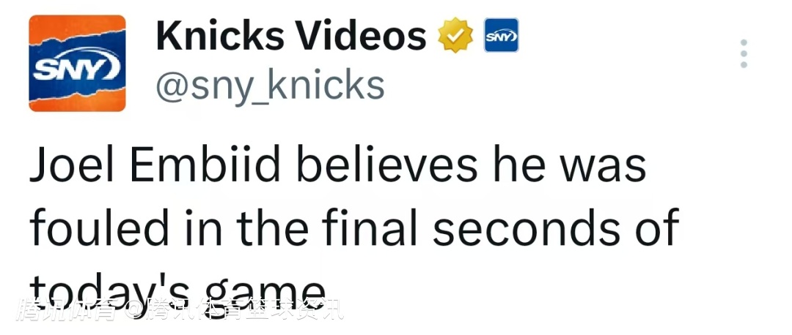Image resolution: width=792 pixels, height=335 pixels.
Task: Visit the @sny_knicks handle
Action: tap(270, 86)
